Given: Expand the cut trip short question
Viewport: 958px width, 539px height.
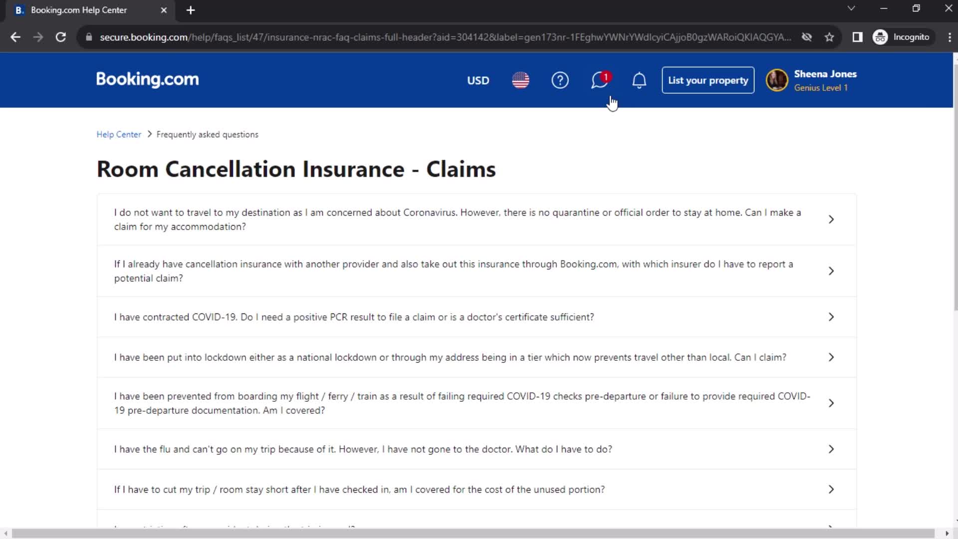Looking at the screenshot, I should pos(477,490).
